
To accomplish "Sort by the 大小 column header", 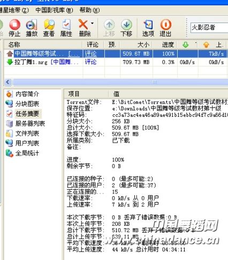I will pyautogui.click(x=136, y=44).
